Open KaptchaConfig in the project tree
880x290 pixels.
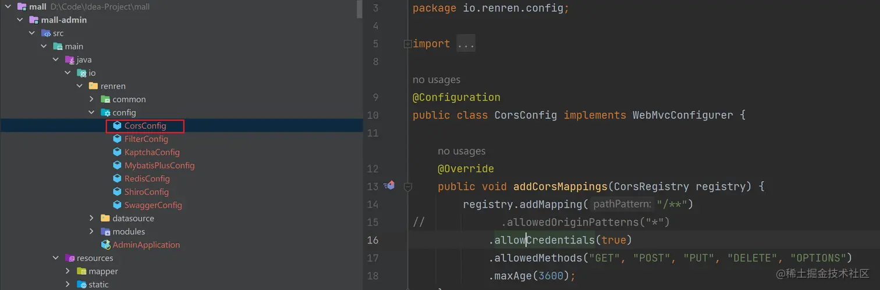click(152, 152)
